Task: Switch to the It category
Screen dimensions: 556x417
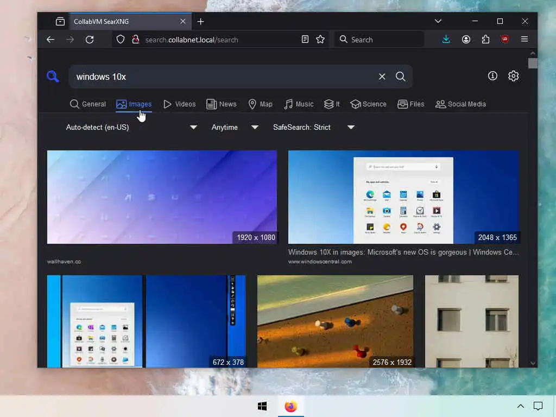Action: point(332,104)
